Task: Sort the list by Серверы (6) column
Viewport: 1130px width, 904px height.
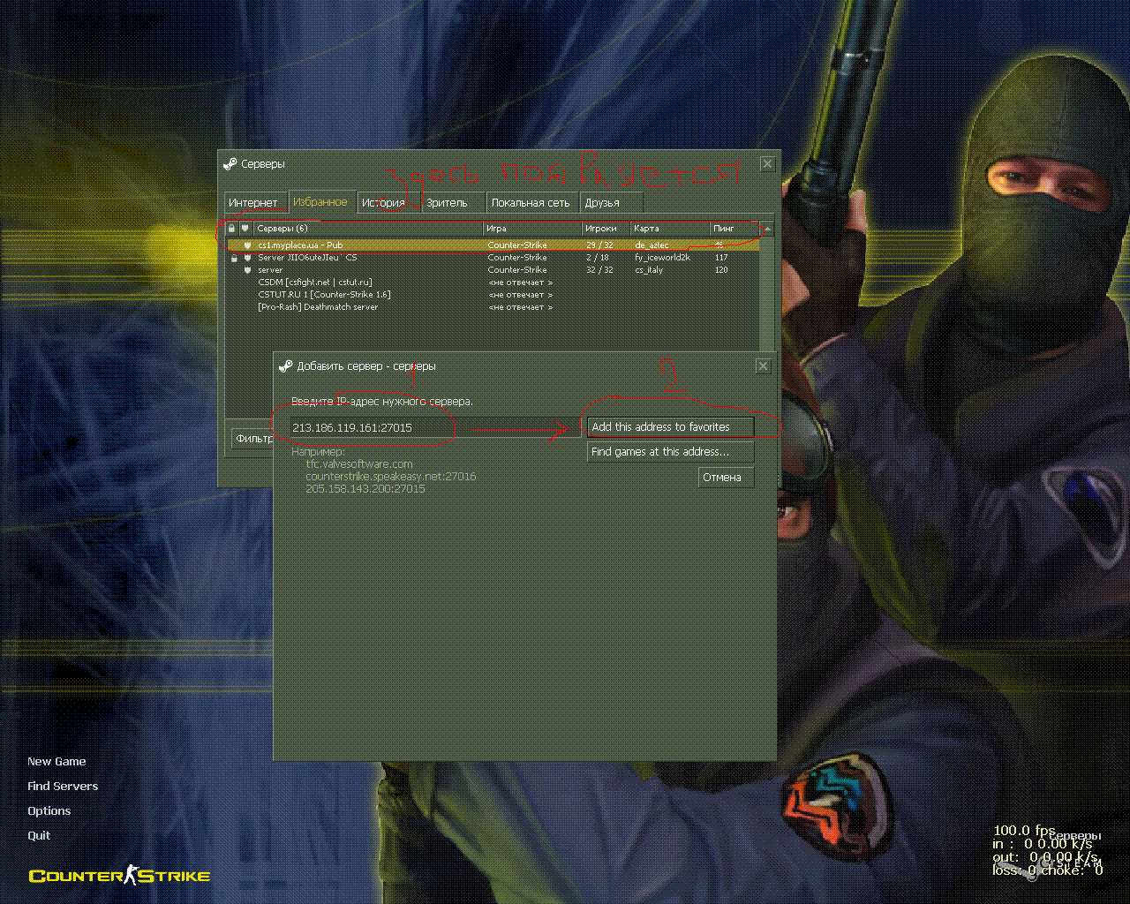Action: (x=368, y=229)
